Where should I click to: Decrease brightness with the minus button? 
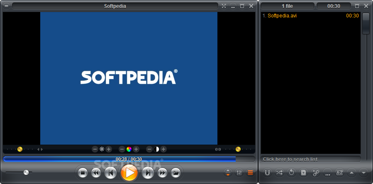[95, 149]
